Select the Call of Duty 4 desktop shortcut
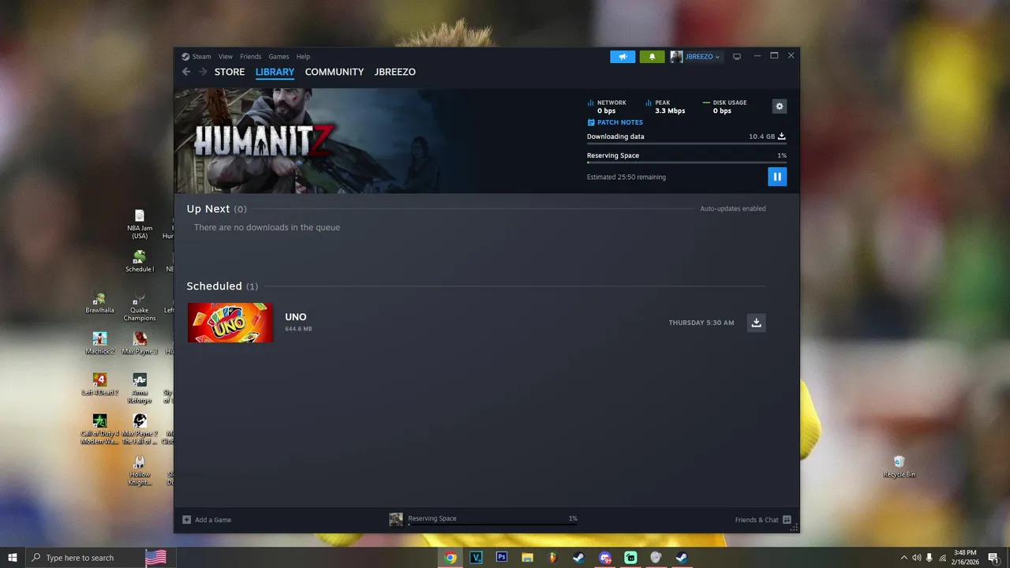 click(x=99, y=430)
